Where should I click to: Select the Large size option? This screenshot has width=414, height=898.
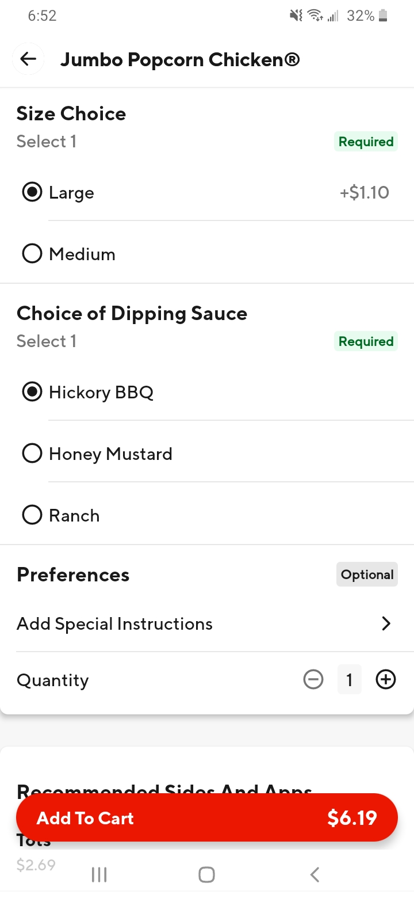coord(32,192)
